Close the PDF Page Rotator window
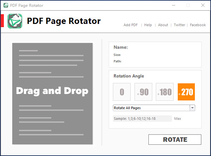The width and height of the screenshot is (211, 156). click(203, 5)
